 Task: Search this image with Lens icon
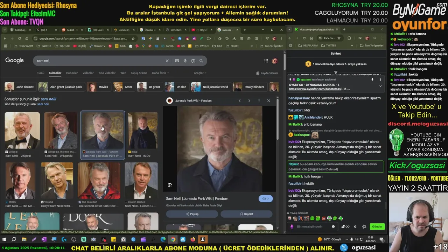(170, 185)
